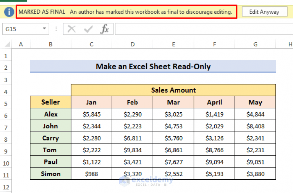Click the cell with $5,845
293x193 pixels.
point(91,114)
